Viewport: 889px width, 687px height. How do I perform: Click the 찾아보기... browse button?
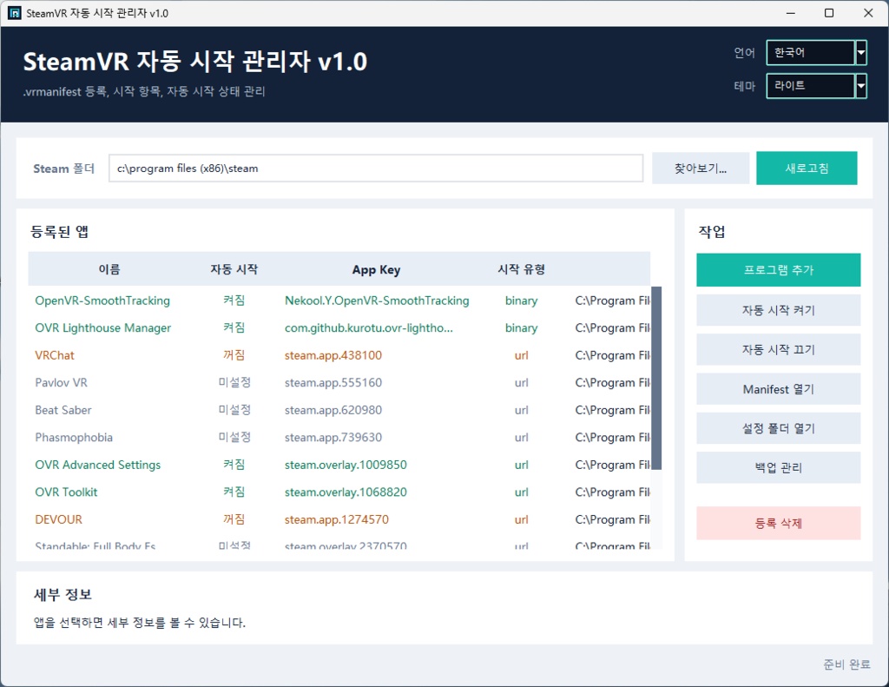(701, 168)
